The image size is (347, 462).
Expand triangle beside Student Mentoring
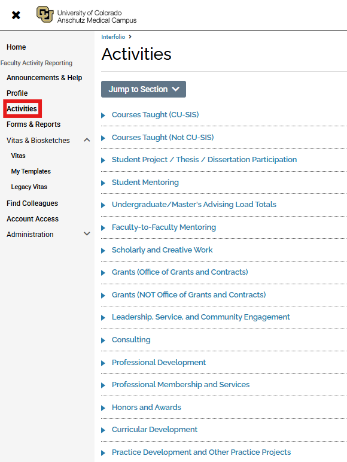click(x=103, y=183)
